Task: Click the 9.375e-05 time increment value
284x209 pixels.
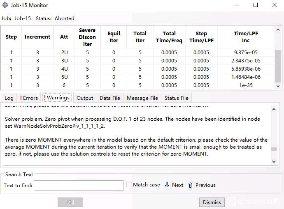Action: pos(246,53)
